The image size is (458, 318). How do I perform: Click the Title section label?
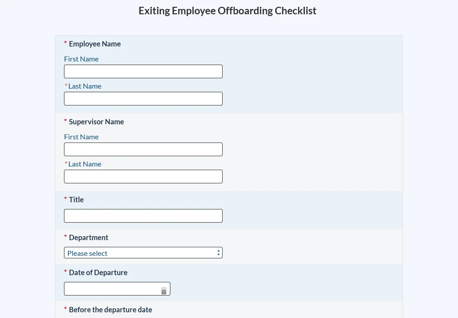(x=76, y=199)
